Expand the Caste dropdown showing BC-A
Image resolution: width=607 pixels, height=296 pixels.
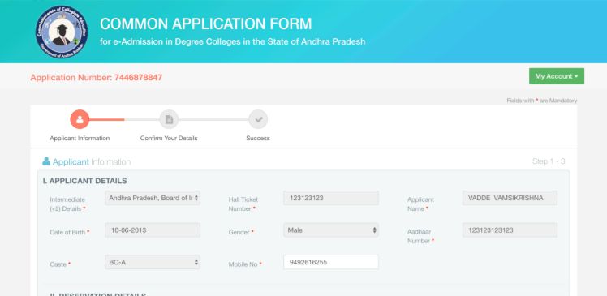click(153, 262)
